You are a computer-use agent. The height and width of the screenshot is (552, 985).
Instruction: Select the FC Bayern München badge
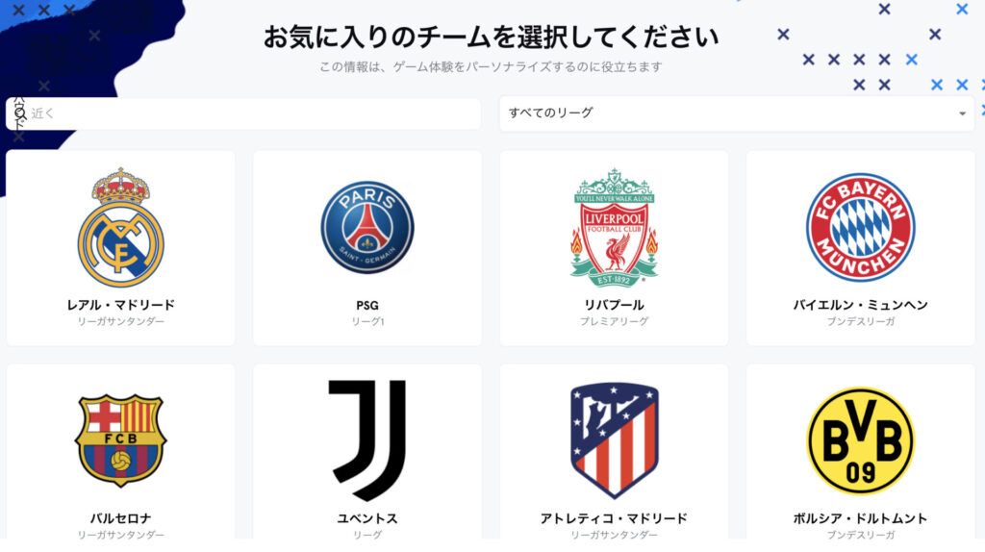click(860, 227)
